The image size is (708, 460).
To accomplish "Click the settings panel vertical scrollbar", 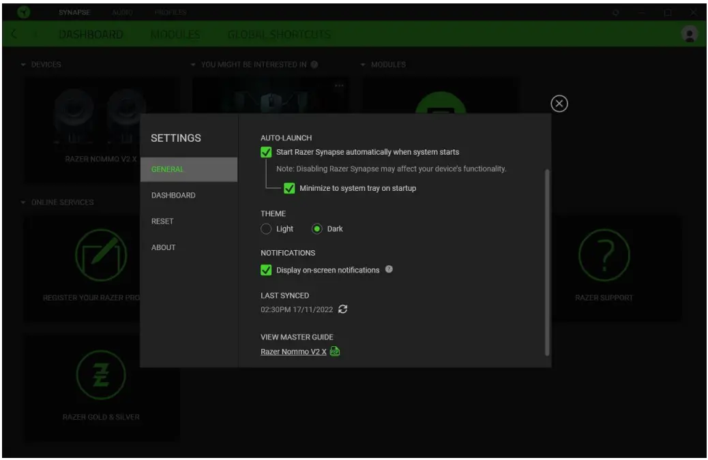I will [x=546, y=262].
